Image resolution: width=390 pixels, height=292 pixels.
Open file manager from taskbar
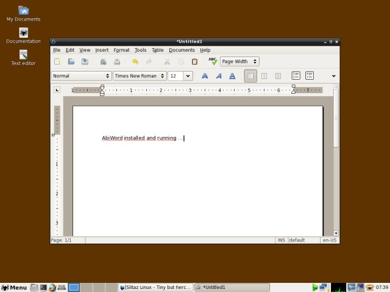(x=34, y=288)
